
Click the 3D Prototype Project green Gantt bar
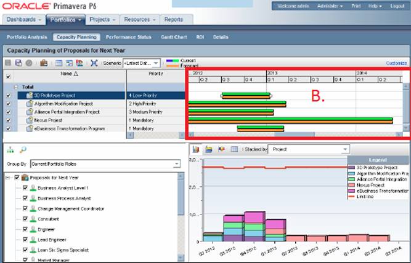(x=246, y=94)
